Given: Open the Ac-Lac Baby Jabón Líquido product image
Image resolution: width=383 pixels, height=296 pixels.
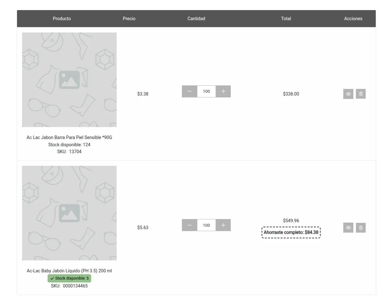Looking at the screenshot, I should (x=69, y=213).
